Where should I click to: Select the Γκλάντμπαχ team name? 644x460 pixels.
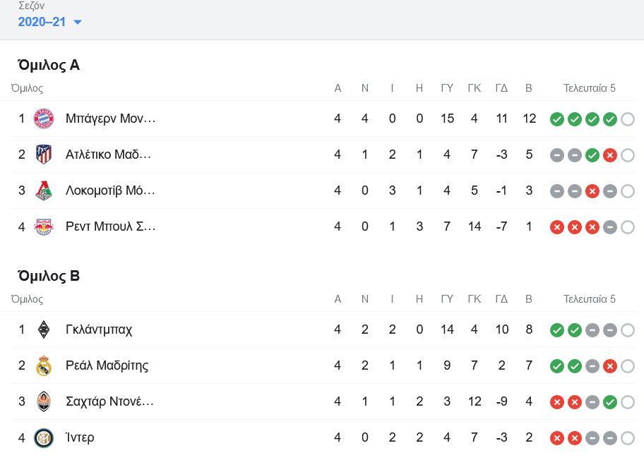click(99, 329)
